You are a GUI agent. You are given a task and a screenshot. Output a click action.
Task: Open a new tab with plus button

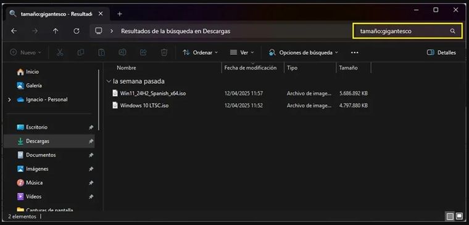click(120, 14)
